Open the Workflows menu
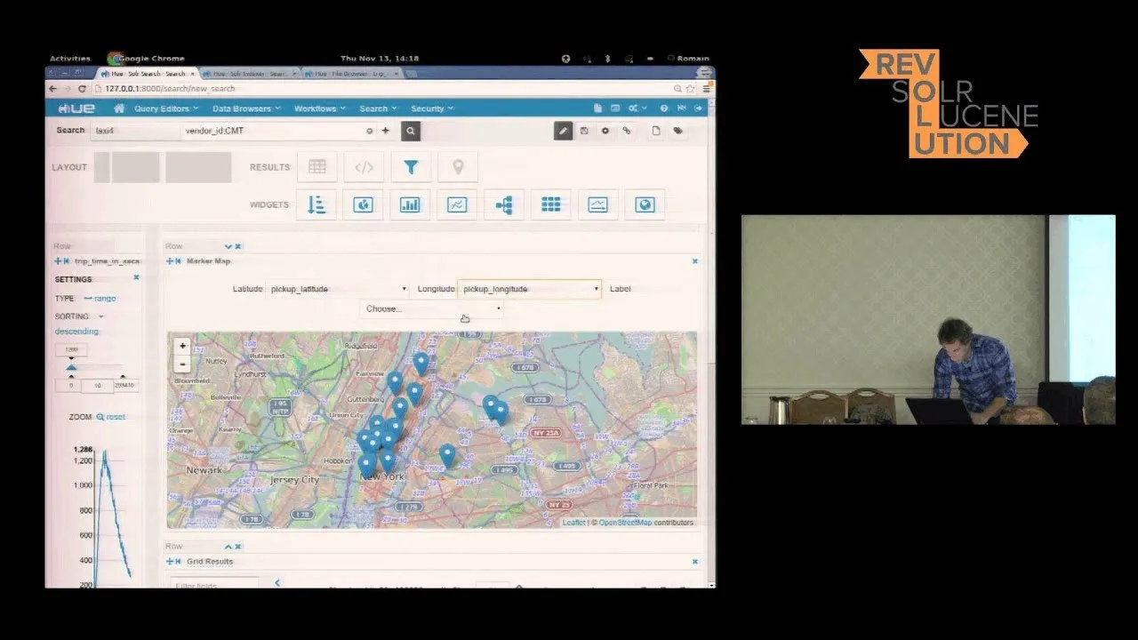The image size is (1138, 640). [x=319, y=108]
